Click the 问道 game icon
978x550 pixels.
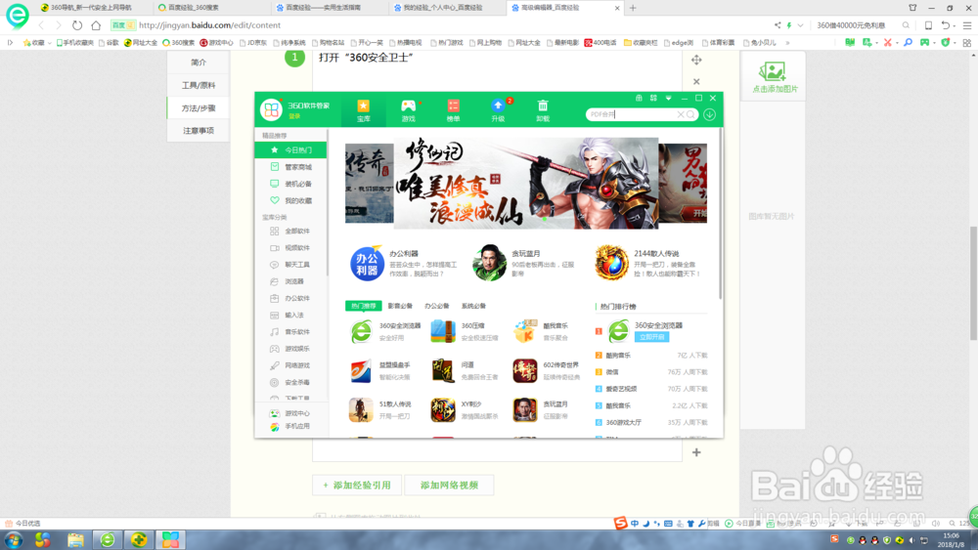(443, 370)
